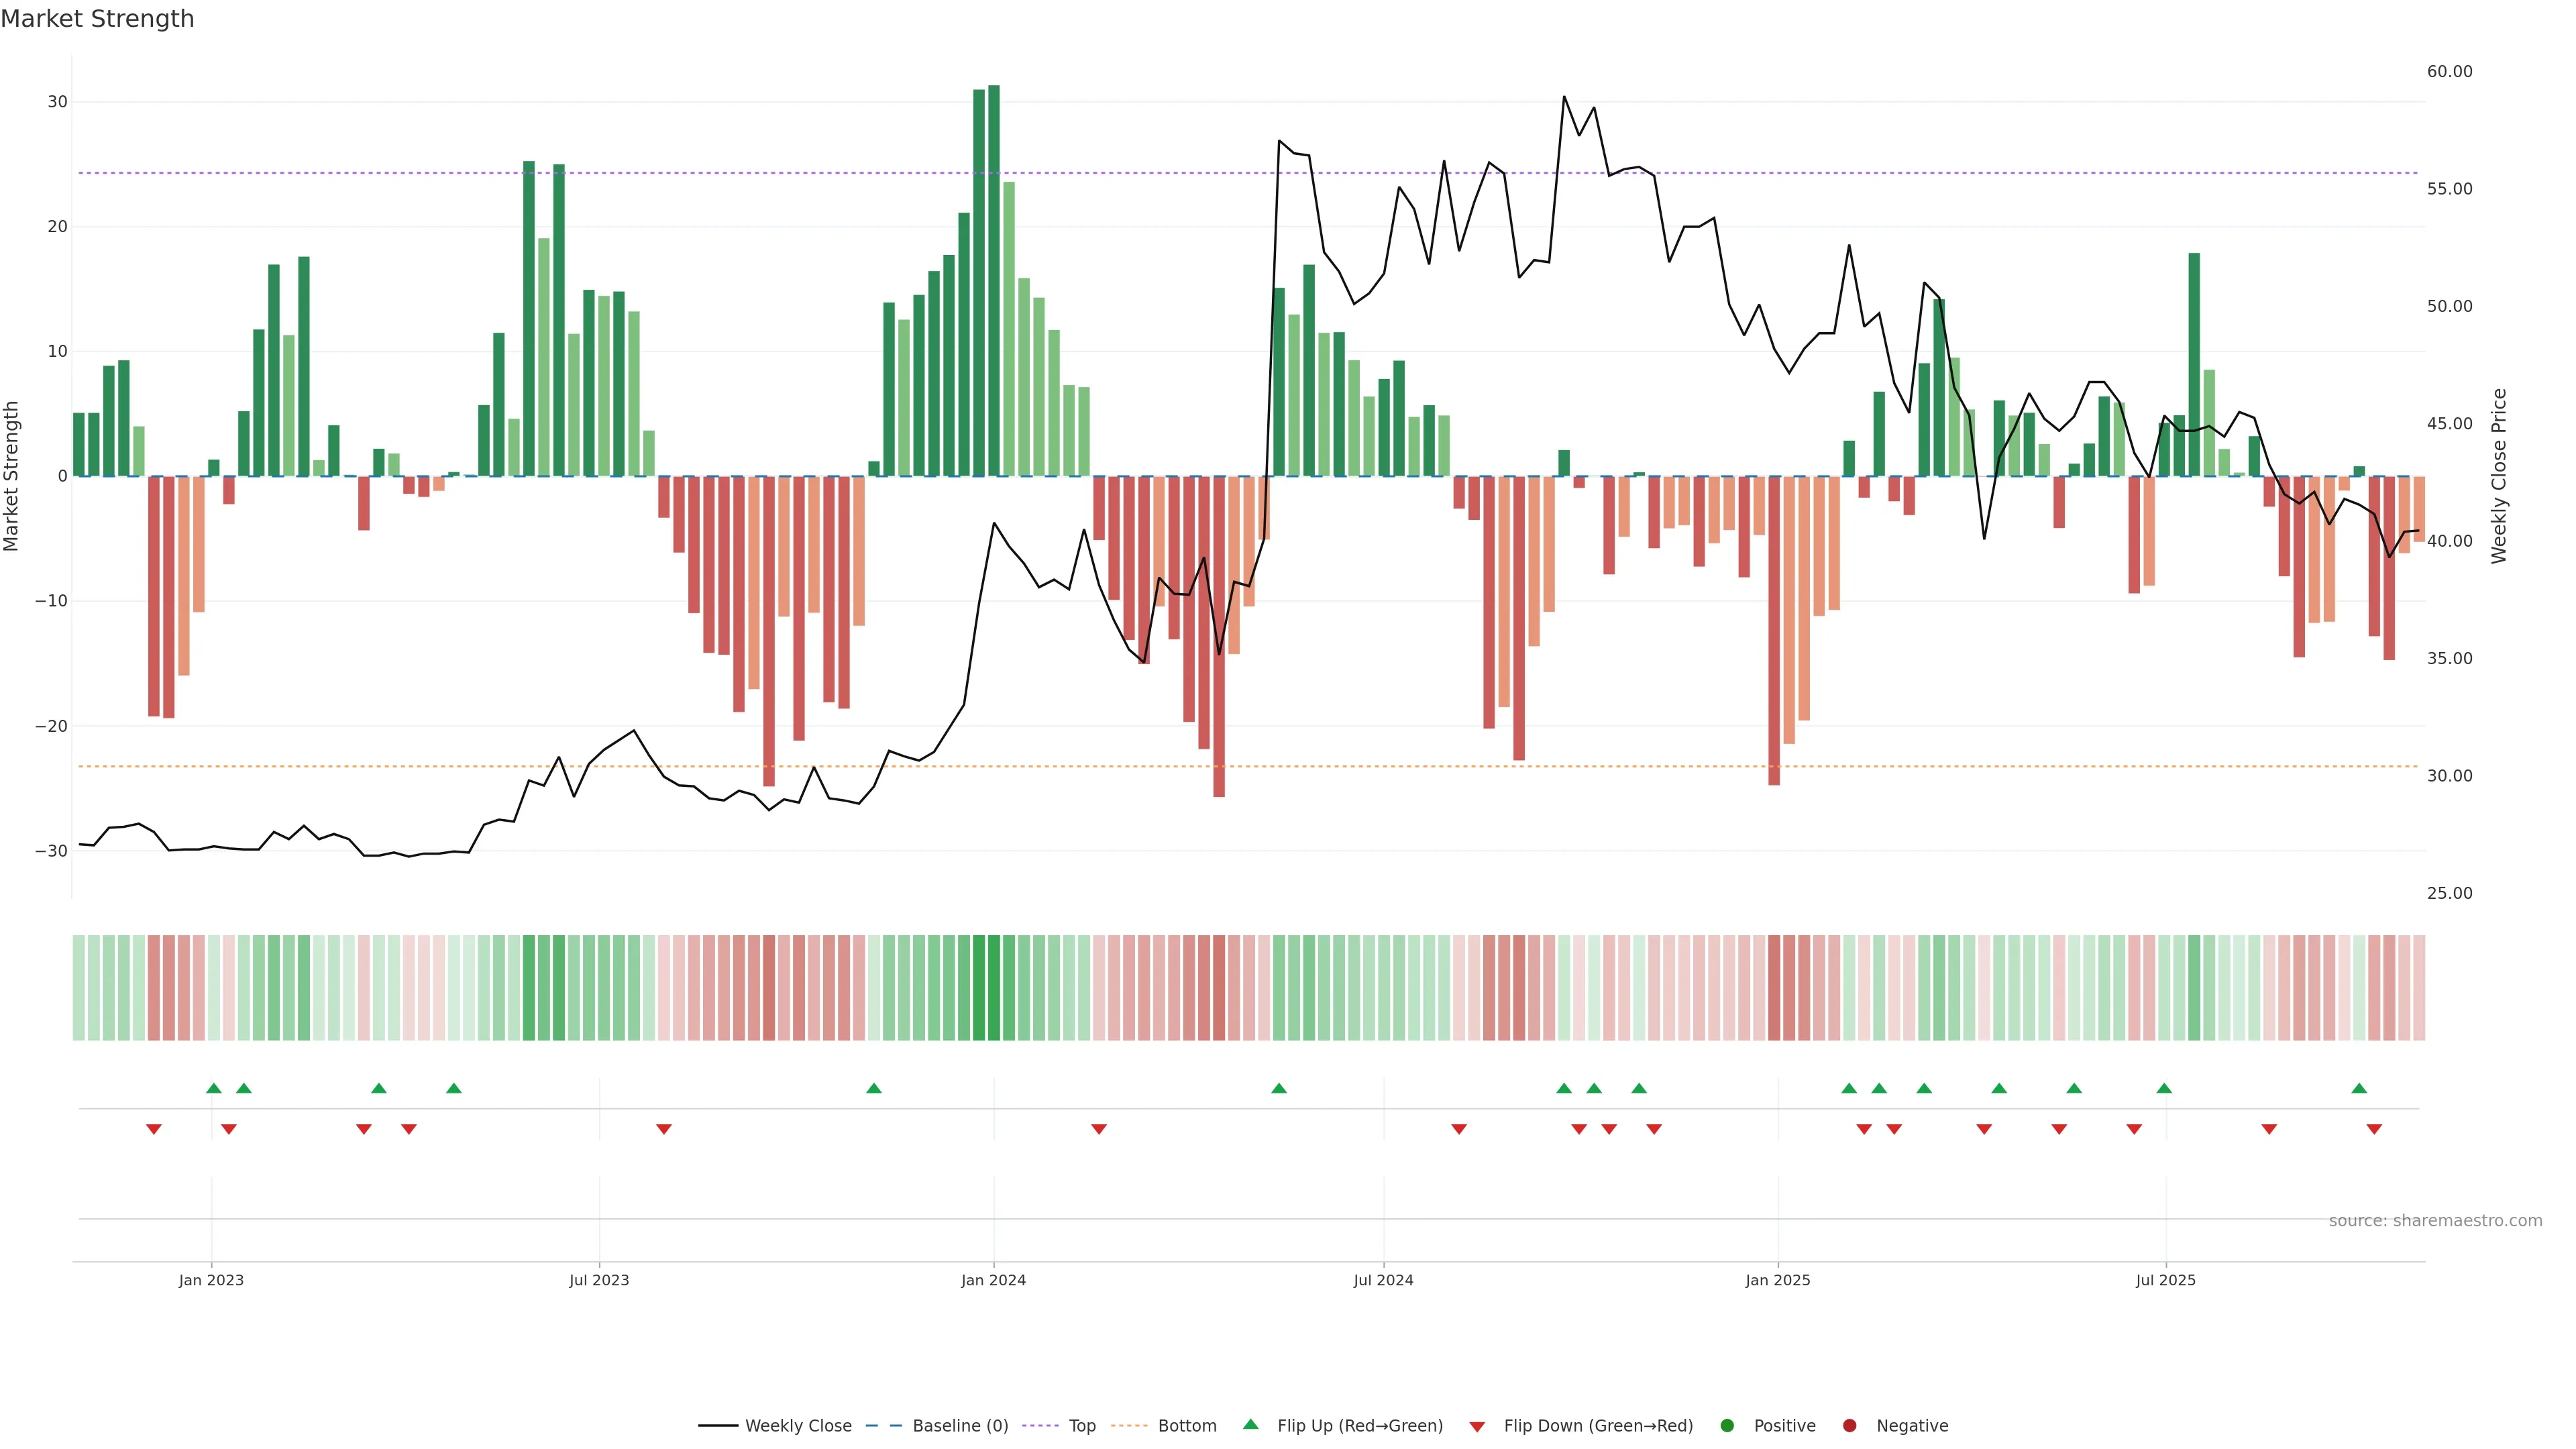Click the green Flip Up triangle legend icon

click(x=1250, y=1424)
